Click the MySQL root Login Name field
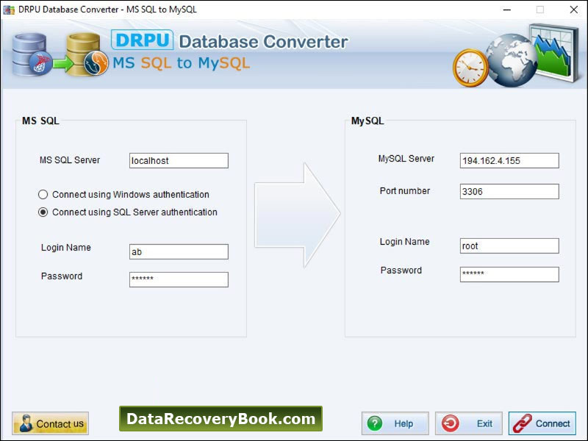Image resolution: width=588 pixels, height=441 pixels. pos(509,245)
